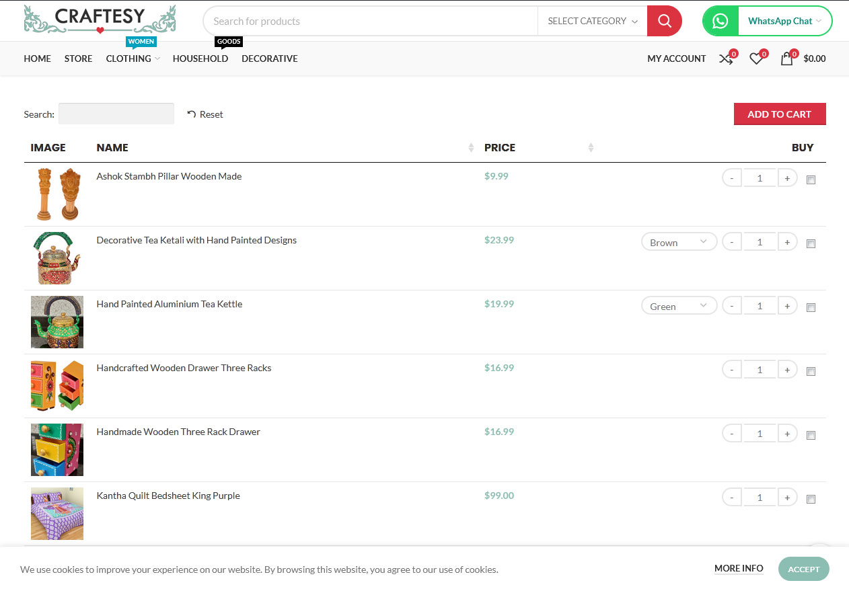Viewport: 849px width, 589px height.
Task: Open Handmade Wooden Three Rack Drawer product
Action: [178, 432]
